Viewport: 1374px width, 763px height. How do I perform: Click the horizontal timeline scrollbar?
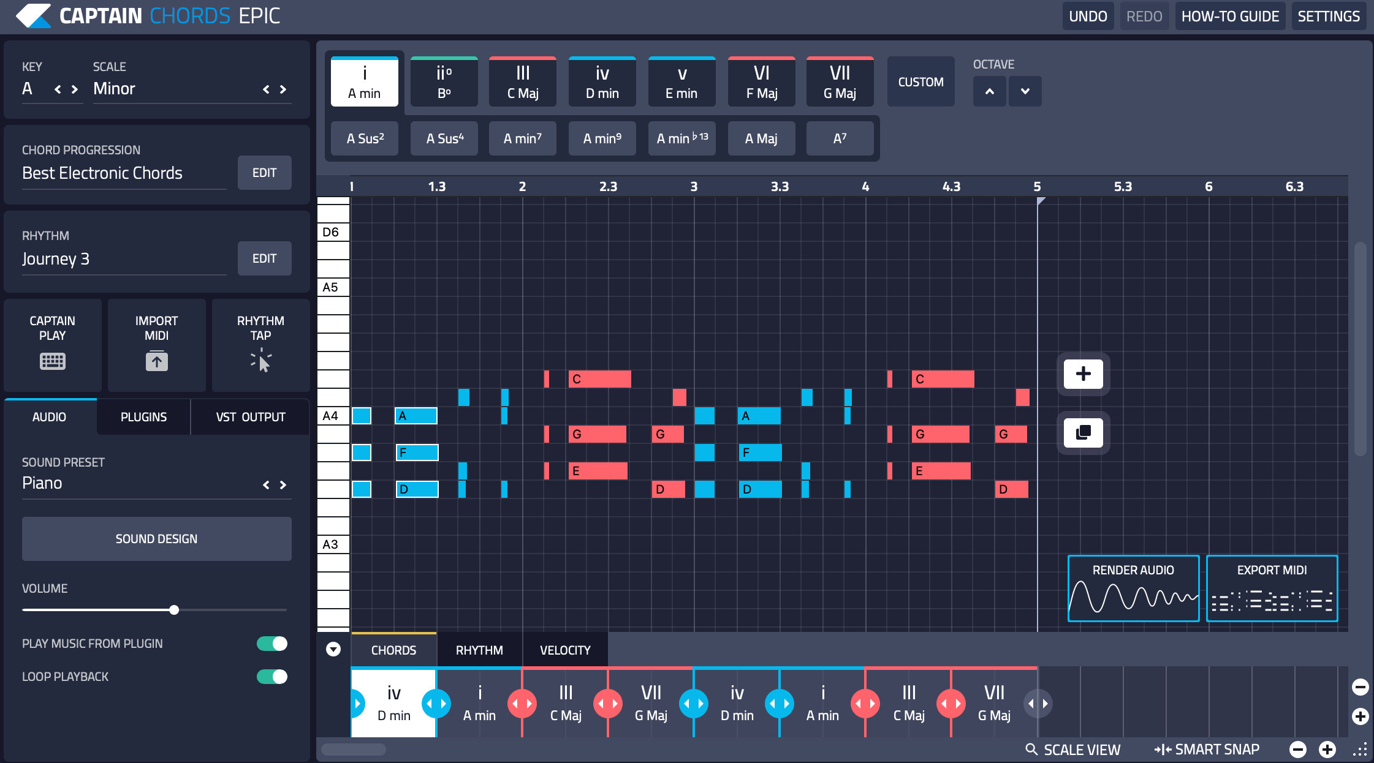354,750
